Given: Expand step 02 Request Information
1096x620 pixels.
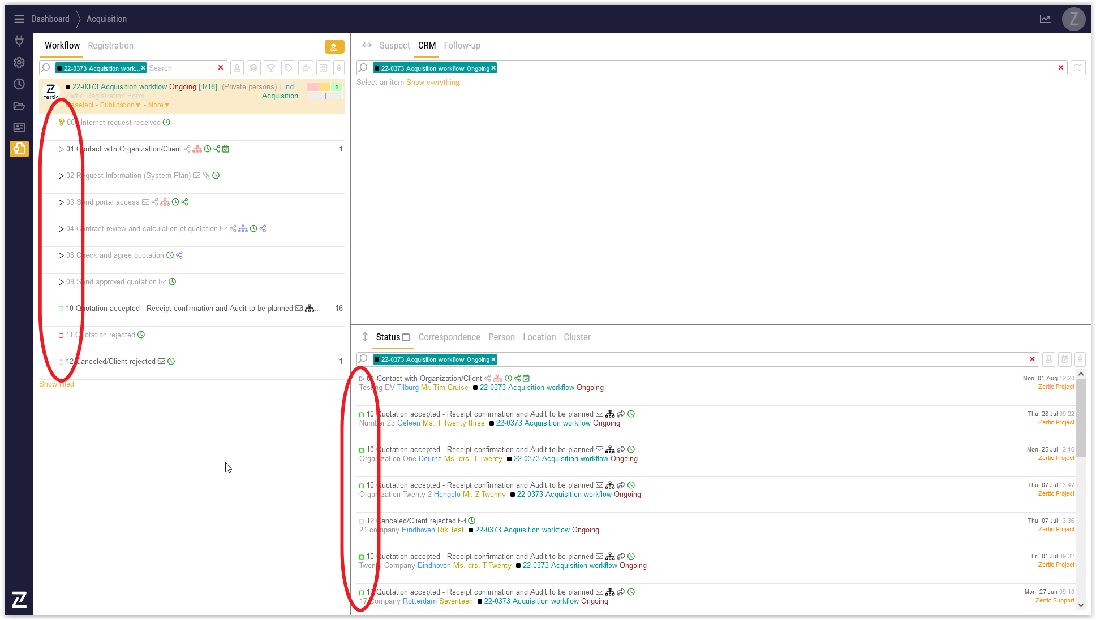Looking at the screenshot, I should [61, 176].
